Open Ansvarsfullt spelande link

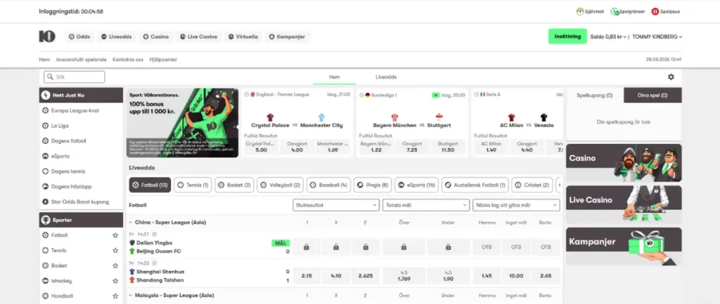[x=82, y=60]
